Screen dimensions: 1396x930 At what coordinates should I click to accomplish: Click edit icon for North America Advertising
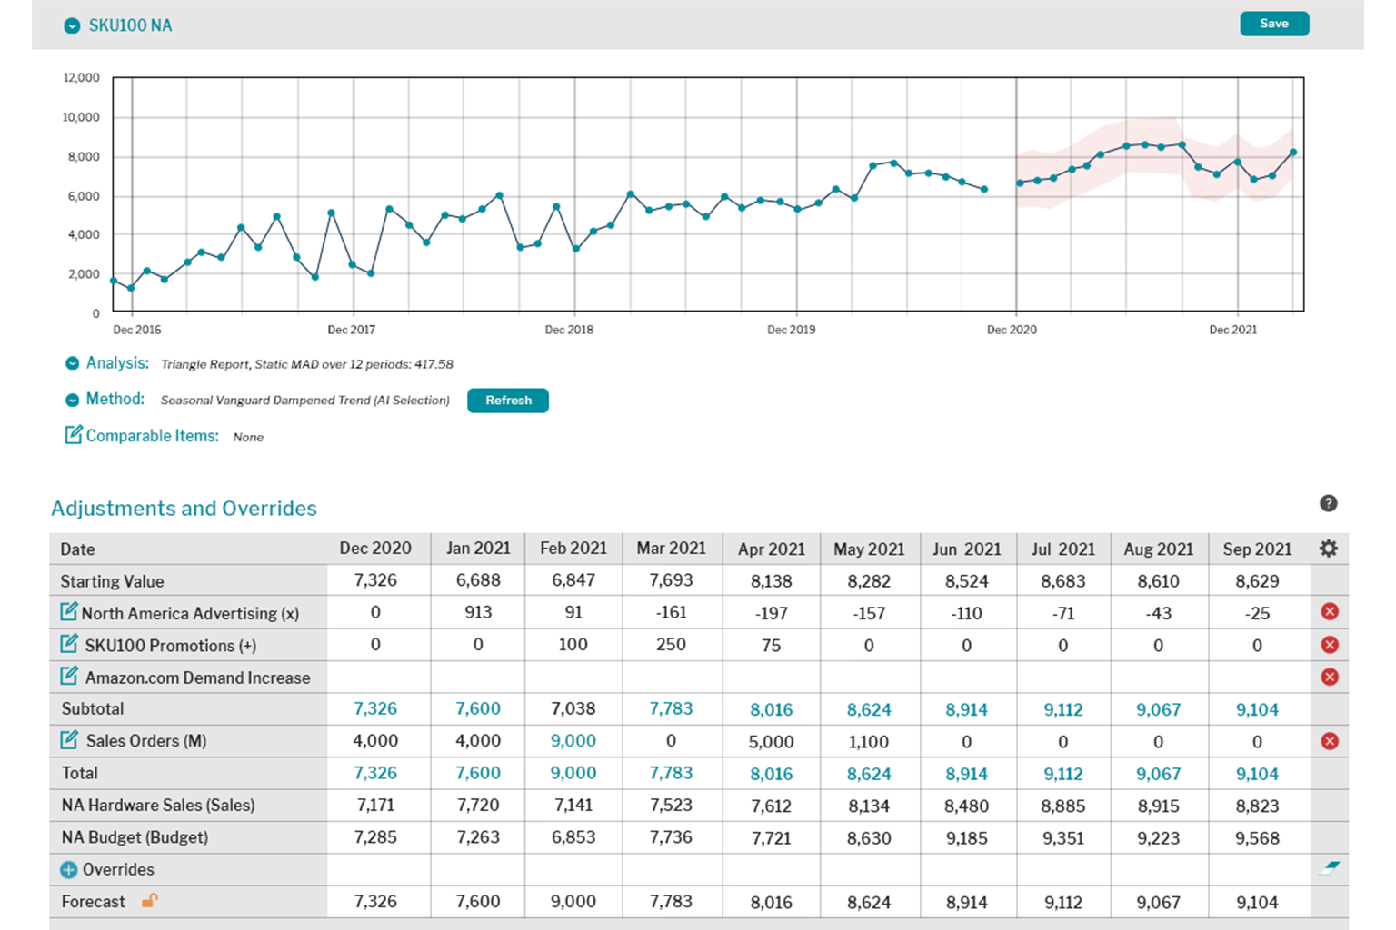tap(69, 612)
